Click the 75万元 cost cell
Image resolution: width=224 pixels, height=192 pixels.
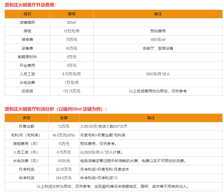[x=71, y=40]
